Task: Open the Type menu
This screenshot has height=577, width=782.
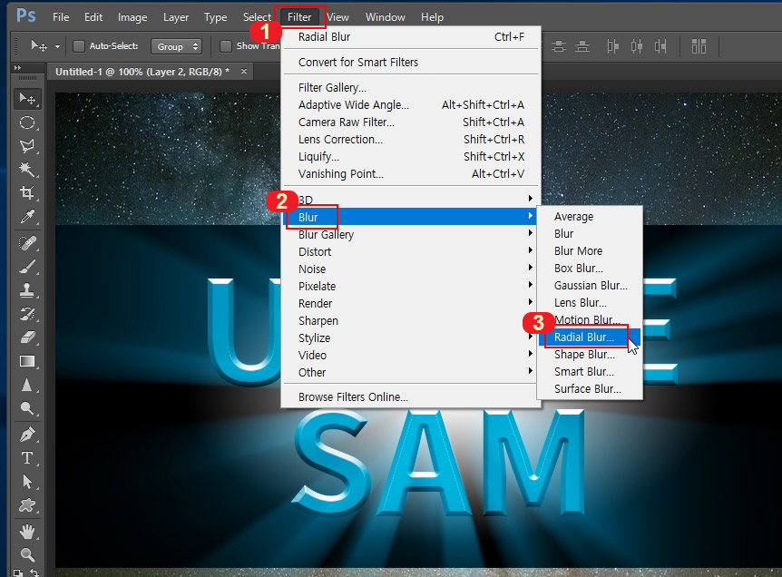Action: [x=215, y=17]
